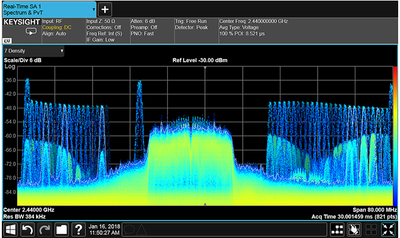Click the empty status message bar

(x=224, y=230)
